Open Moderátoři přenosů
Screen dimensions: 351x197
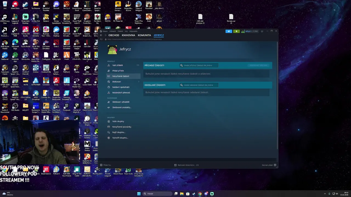pyautogui.click(x=123, y=92)
